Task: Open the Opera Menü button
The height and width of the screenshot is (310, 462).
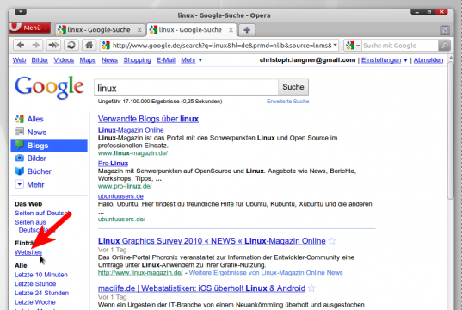Action: click(x=30, y=28)
